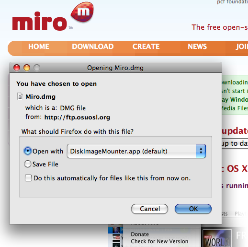Screen dimensions: 248x247
Task: Open the CREATE navigation item
Action: [x=146, y=47]
